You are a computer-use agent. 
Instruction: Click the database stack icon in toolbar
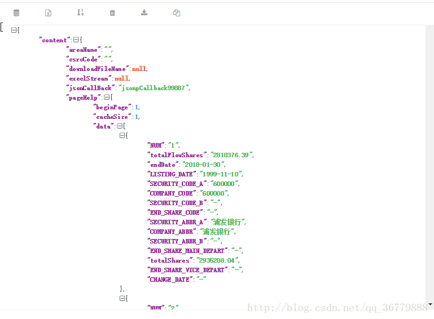tap(16, 12)
